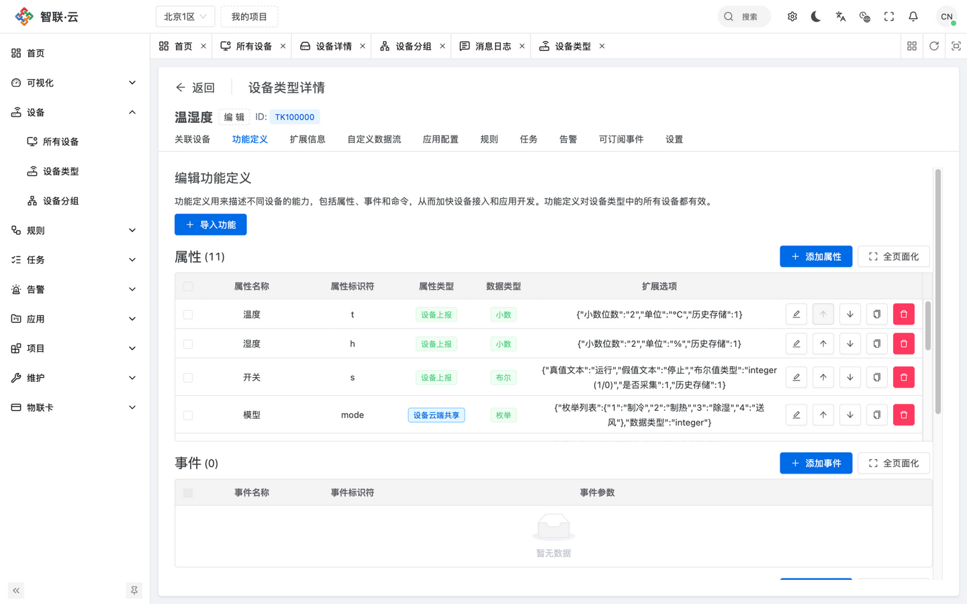Collapse the sidebar with the double-chevron icon
Image resolution: width=967 pixels, height=604 pixels.
click(x=16, y=591)
